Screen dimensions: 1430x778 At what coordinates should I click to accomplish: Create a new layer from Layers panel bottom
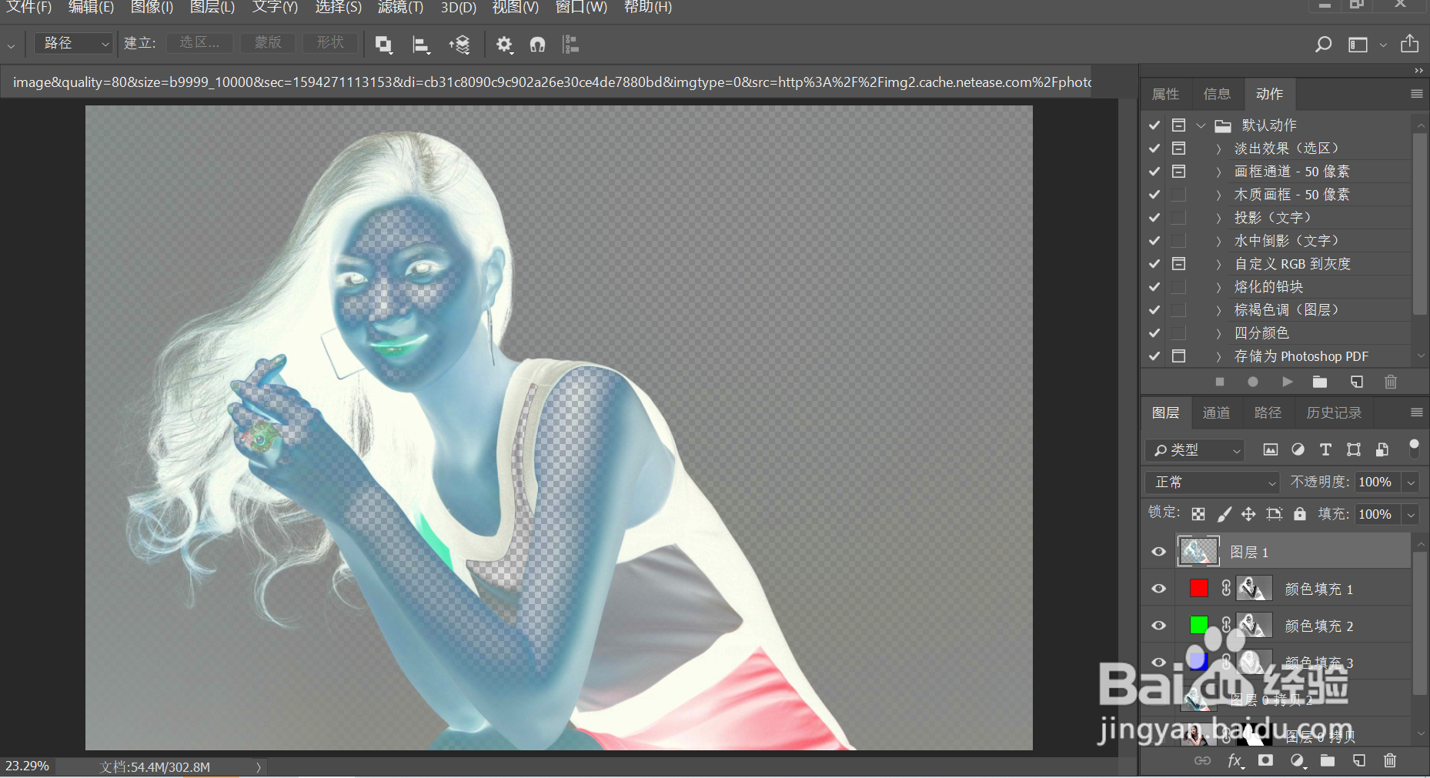coord(1359,760)
